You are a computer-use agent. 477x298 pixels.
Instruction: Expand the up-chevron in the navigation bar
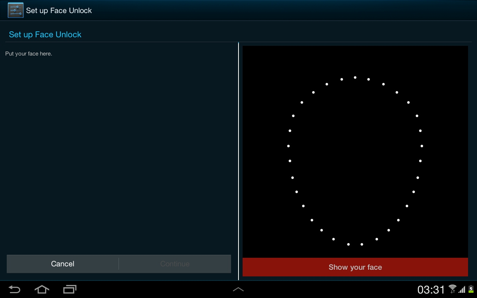click(x=238, y=289)
